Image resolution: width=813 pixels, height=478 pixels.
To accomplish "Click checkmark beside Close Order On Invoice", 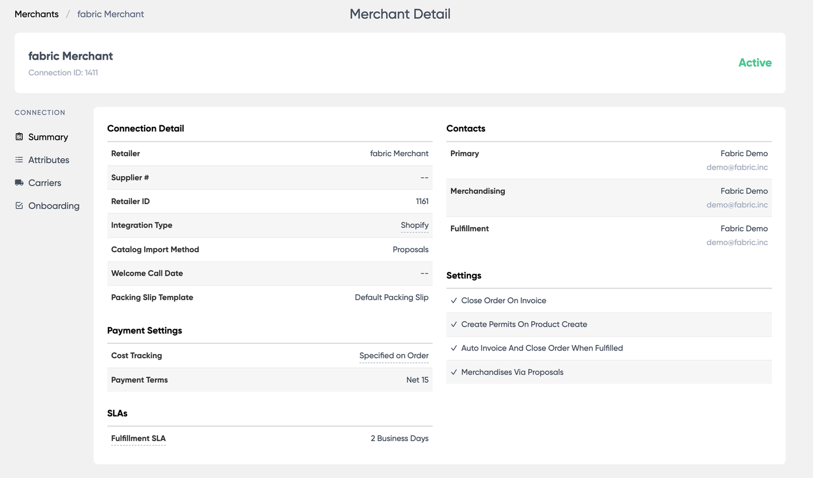I will pyautogui.click(x=454, y=300).
